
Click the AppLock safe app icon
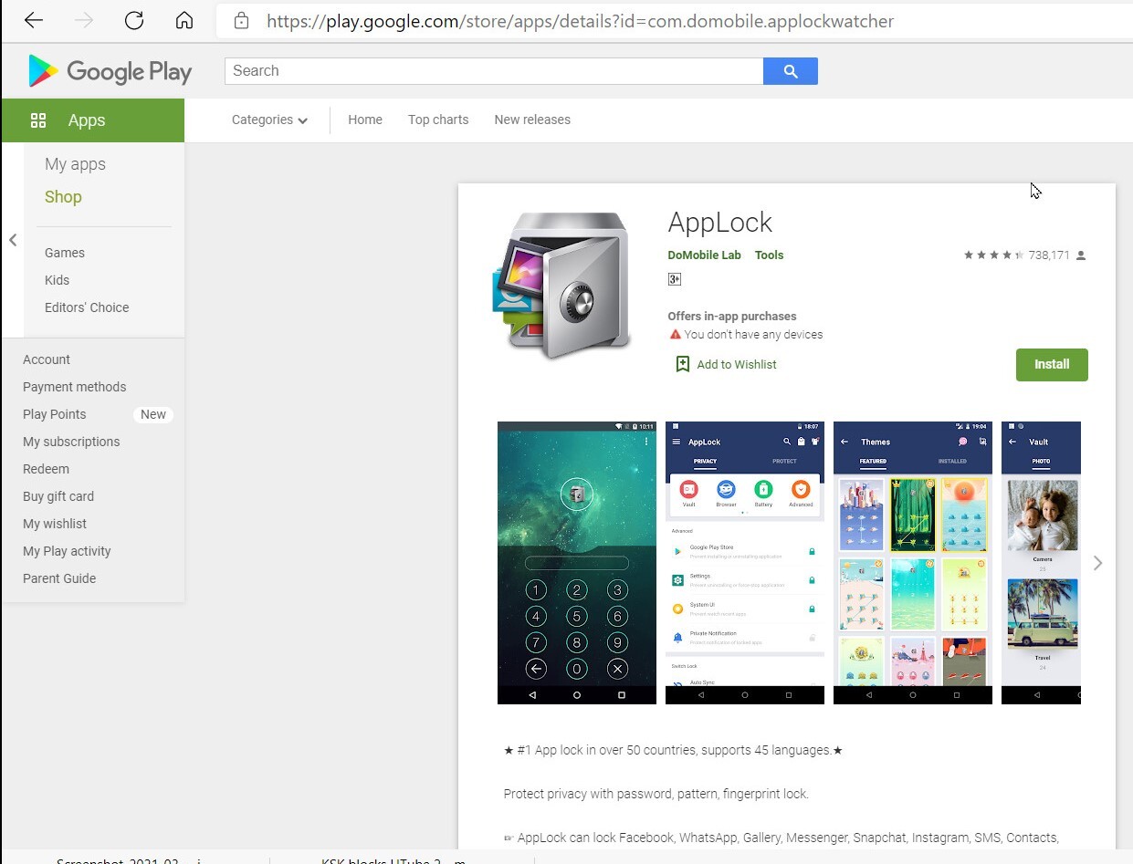(562, 286)
